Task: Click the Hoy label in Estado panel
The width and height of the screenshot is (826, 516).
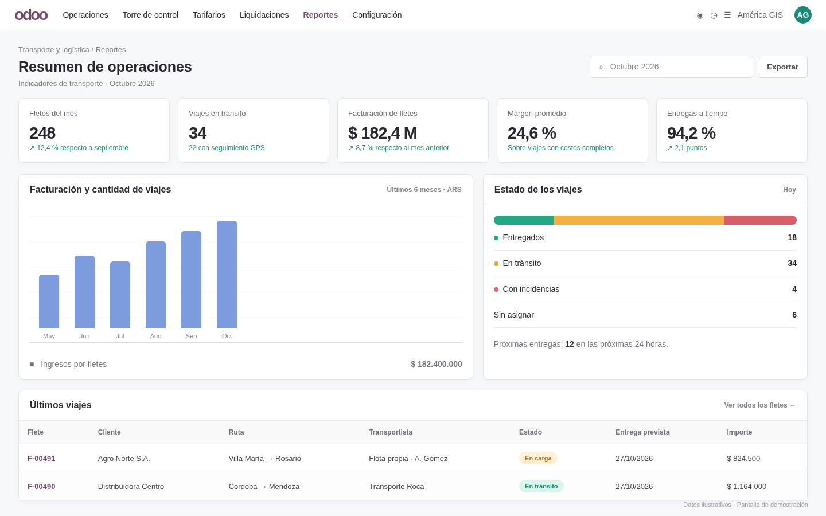Action: coord(789,190)
